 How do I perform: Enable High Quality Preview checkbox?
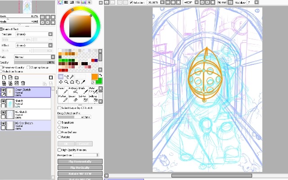[x=60, y=149]
